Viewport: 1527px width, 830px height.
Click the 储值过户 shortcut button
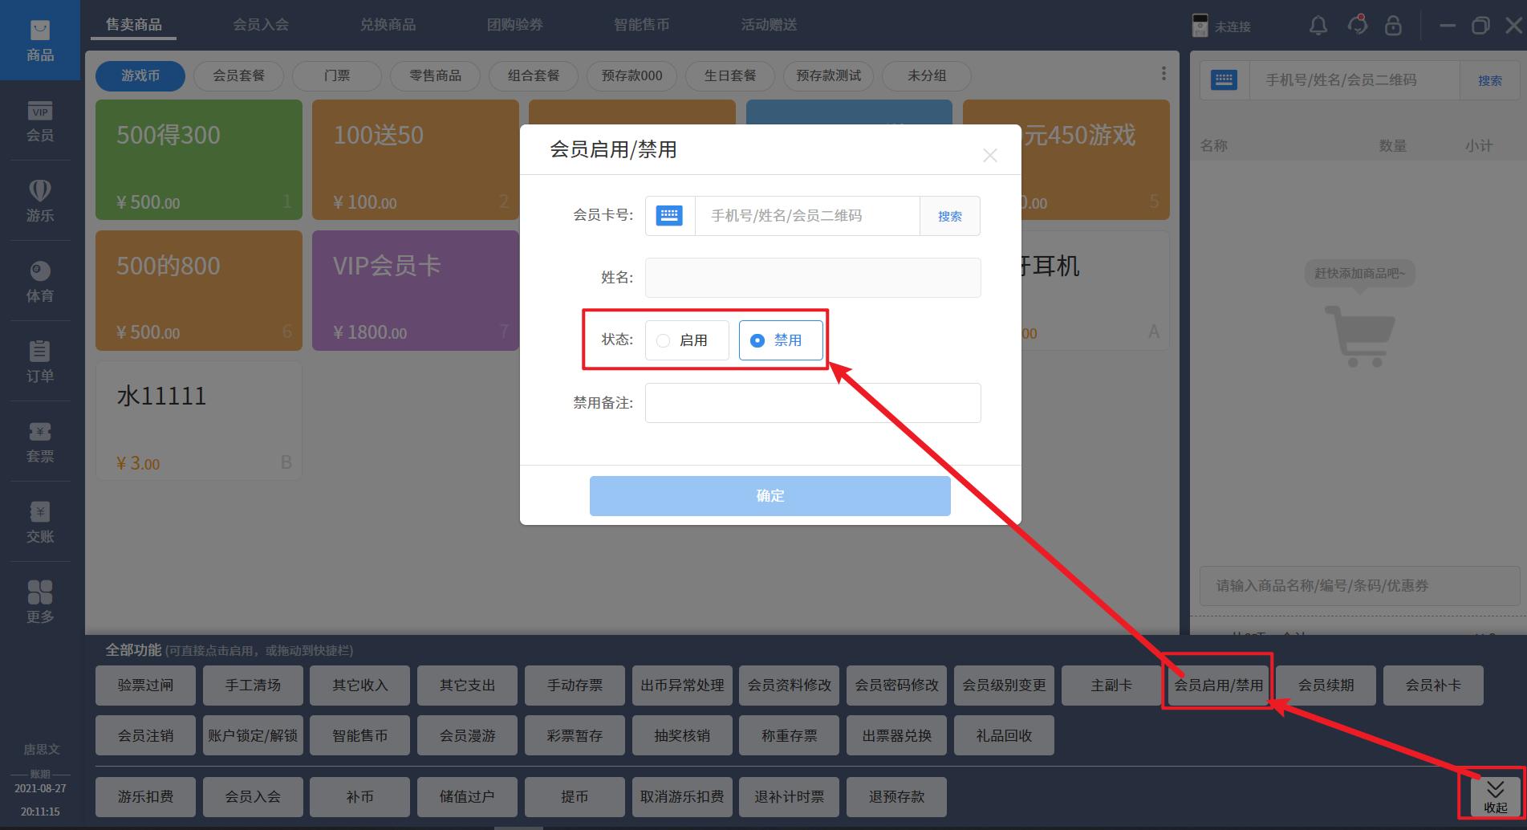tap(467, 797)
